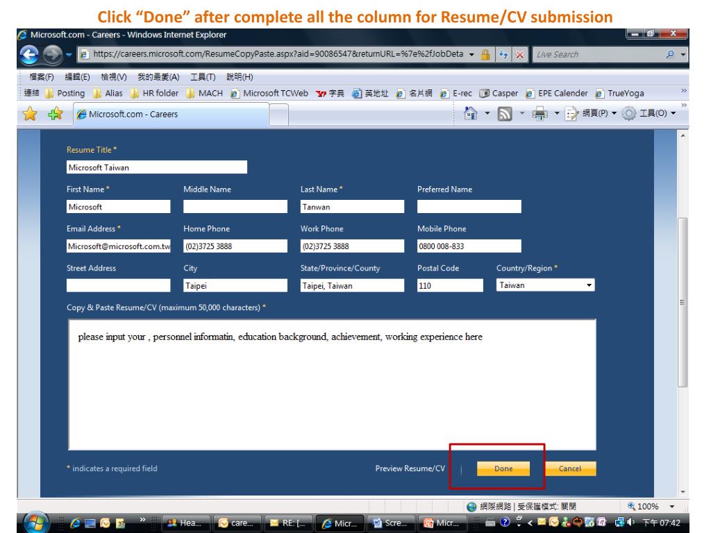Click the Refresh page icon

tap(503, 55)
